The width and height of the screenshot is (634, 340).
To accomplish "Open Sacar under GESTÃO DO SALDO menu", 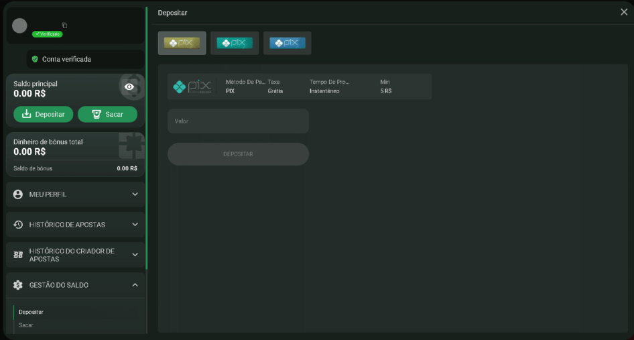I will [x=26, y=325].
